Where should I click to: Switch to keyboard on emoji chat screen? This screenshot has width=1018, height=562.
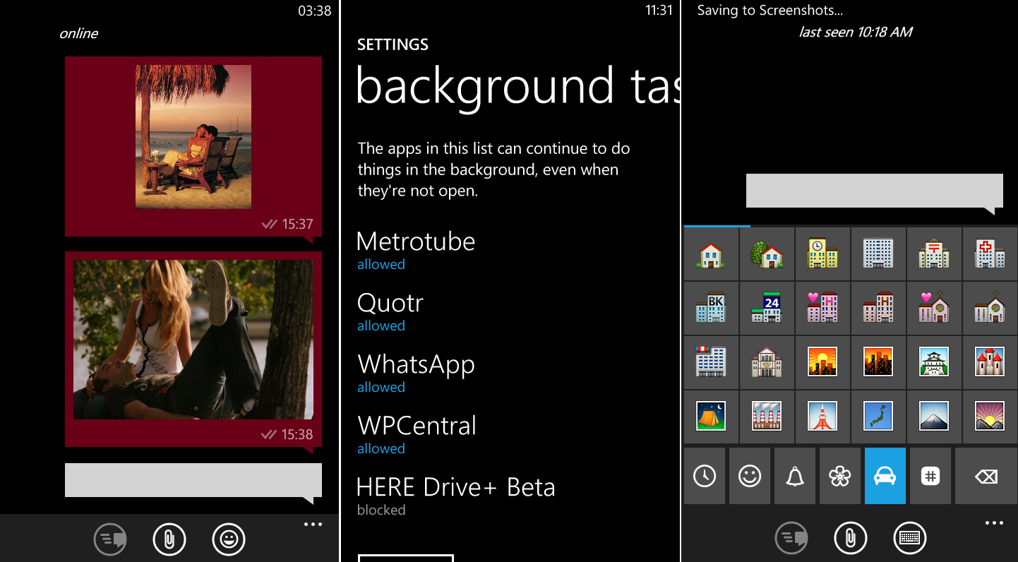[910, 539]
